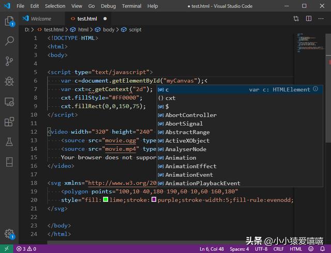Select suggestion c in autocomplete list
Screen dimensions: 331x253
click(240, 90)
